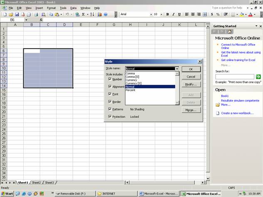The height and width of the screenshot is (197, 263).
Task: Uncheck the Font checkbox
Action: pos(110,94)
